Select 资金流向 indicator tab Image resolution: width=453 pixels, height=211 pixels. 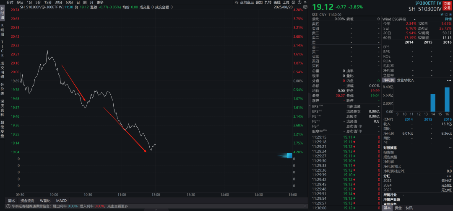click(x=27, y=201)
